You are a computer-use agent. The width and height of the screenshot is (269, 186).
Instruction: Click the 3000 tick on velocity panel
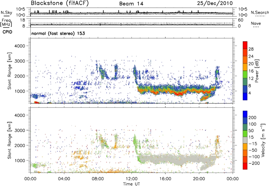click(x=20, y=130)
